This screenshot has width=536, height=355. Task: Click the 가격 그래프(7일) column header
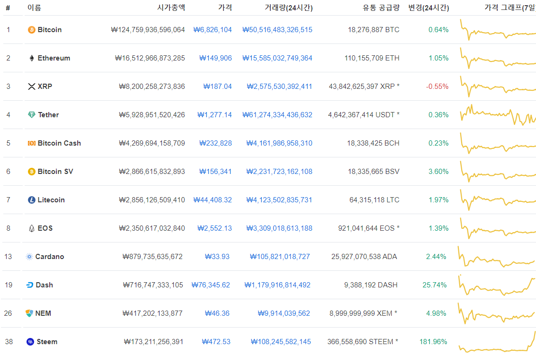510,8
